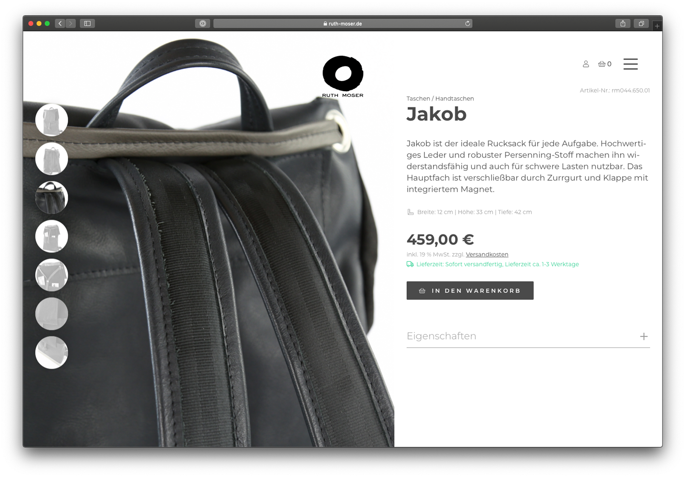Viewport: 685px width, 477px height.
Task: Click the ruth-moser.de address bar
Action: (x=343, y=23)
